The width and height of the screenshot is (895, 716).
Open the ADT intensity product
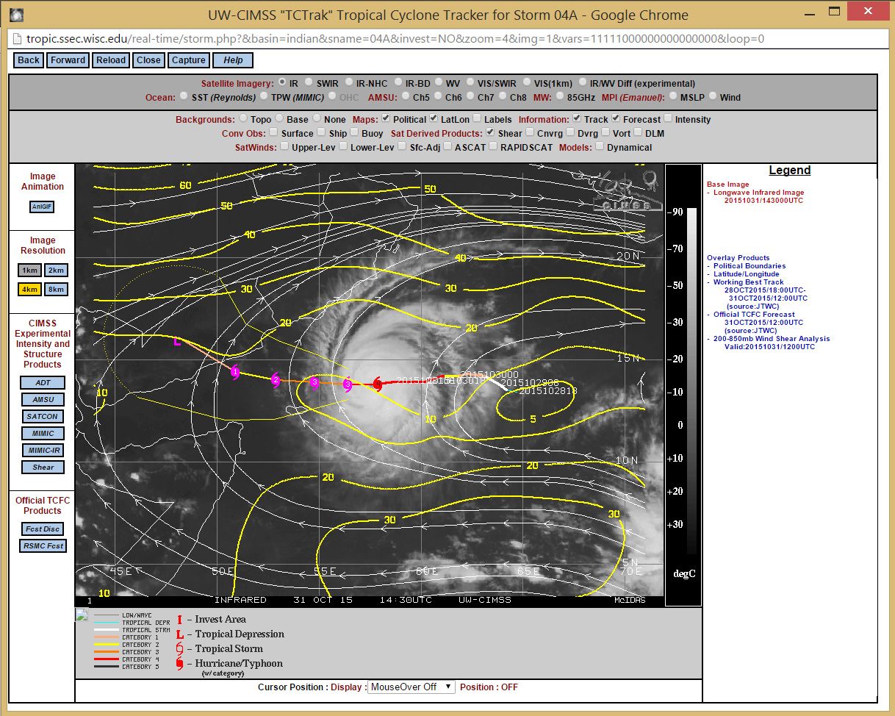coord(43,382)
